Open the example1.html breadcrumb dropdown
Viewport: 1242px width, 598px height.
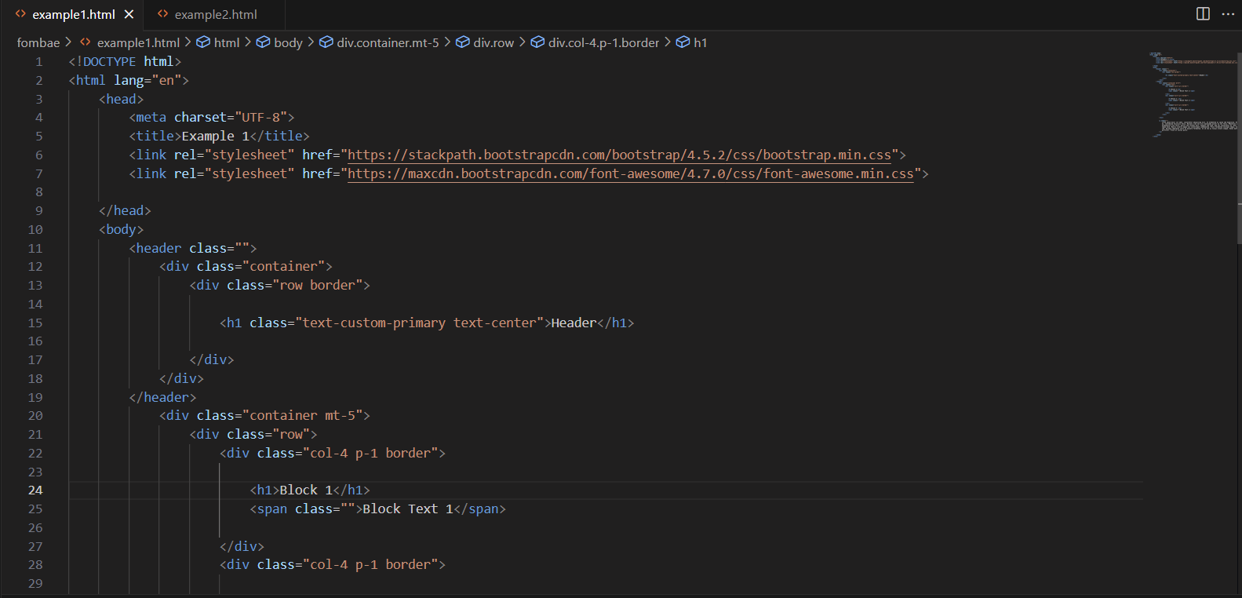click(138, 42)
